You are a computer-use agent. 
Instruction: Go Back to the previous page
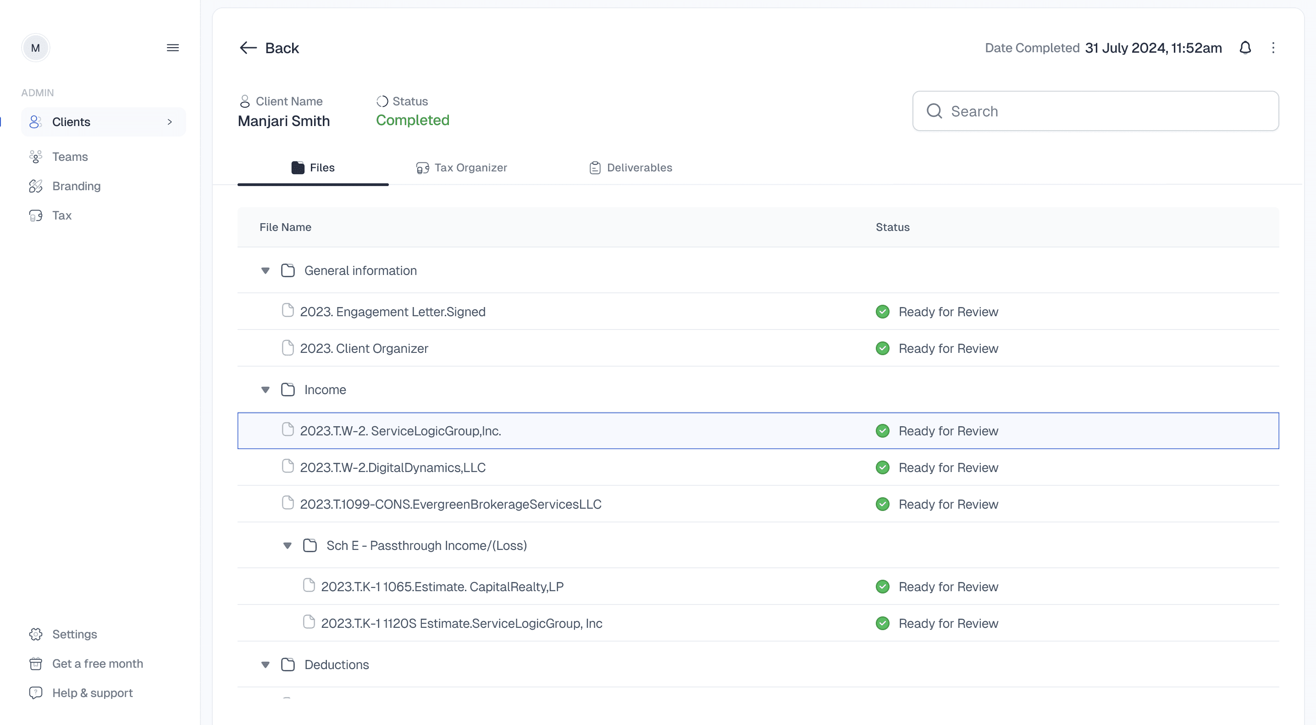pos(269,48)
